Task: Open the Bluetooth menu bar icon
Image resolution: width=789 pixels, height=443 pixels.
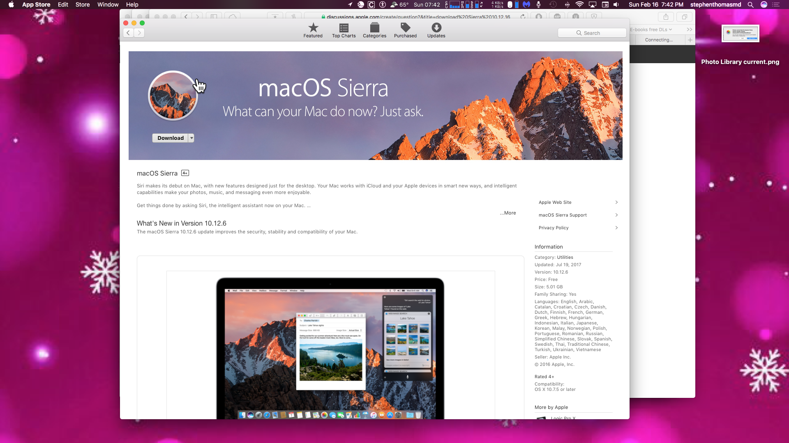Action: point(567,5)
